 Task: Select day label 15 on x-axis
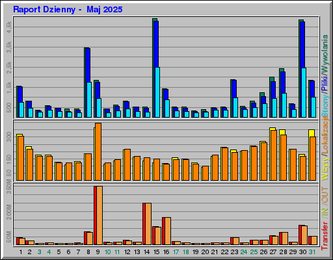coord(156,252)
